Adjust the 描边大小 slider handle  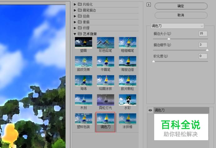169,39
